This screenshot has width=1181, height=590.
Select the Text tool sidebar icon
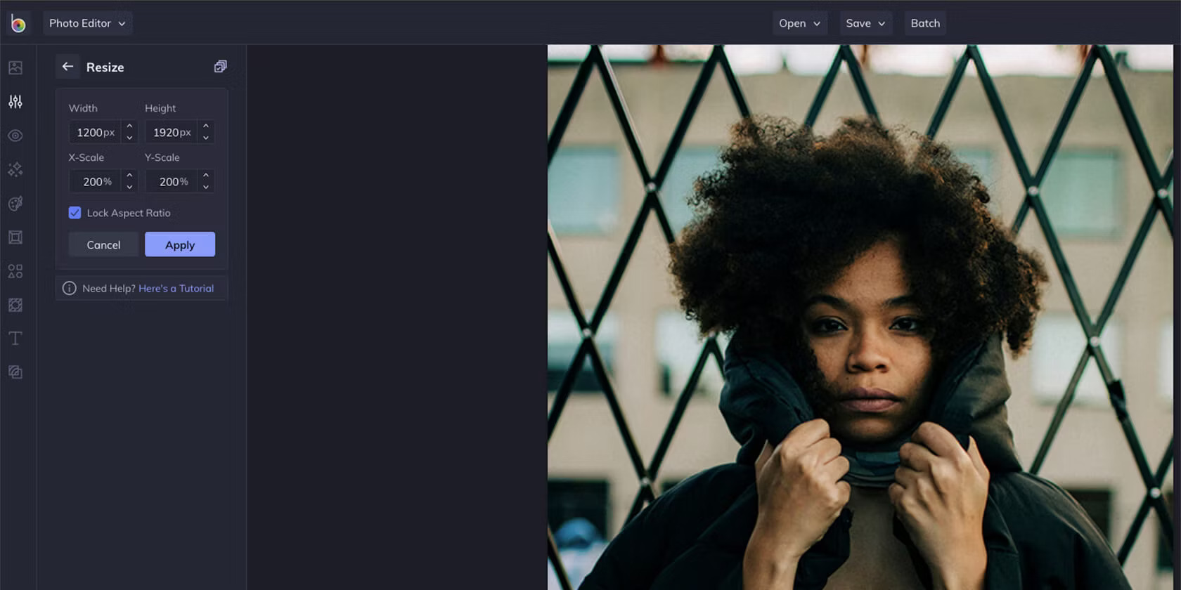(15, 339)
